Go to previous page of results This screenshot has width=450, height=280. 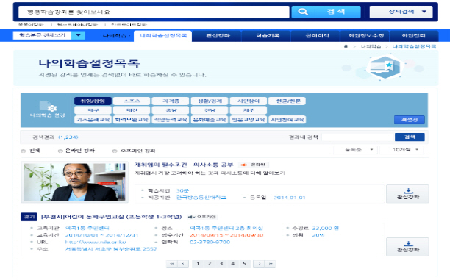point(183,264)
